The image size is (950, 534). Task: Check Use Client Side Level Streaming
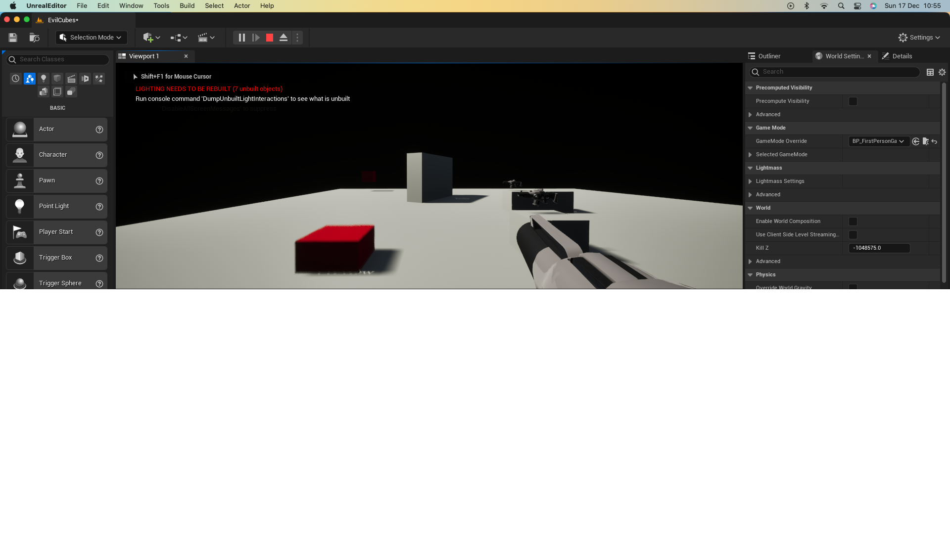[853, 235]
